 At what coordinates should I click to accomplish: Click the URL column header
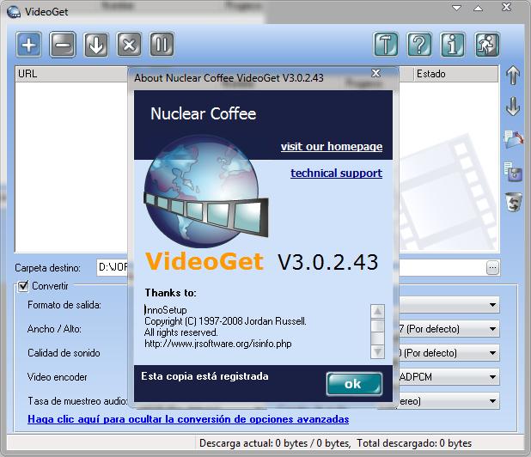tap(71, 74)
